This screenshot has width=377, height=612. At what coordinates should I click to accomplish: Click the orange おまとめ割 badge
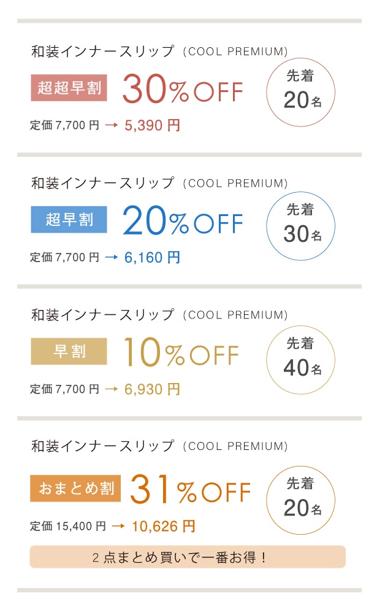pos(76,488)
